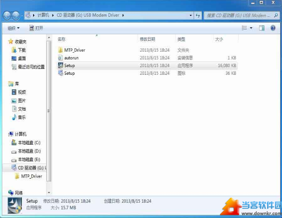Expand the 计算机 breadcrumb arrow
The width and height of the screenshot is (282, 218).
coord(53,15)
